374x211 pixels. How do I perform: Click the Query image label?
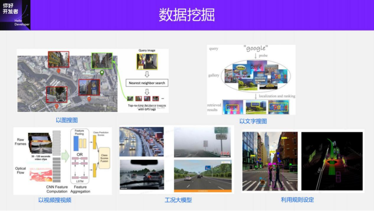(147, 50)
